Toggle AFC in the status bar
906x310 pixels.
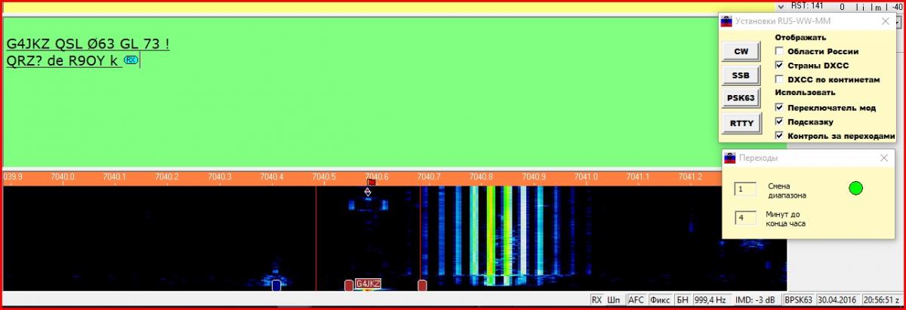[x=636, y=300]
